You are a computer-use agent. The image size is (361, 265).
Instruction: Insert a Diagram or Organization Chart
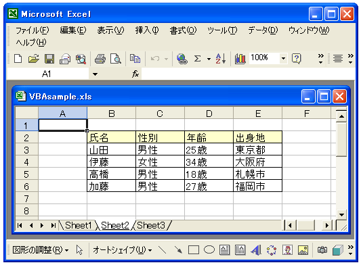[x=272, y=250]
